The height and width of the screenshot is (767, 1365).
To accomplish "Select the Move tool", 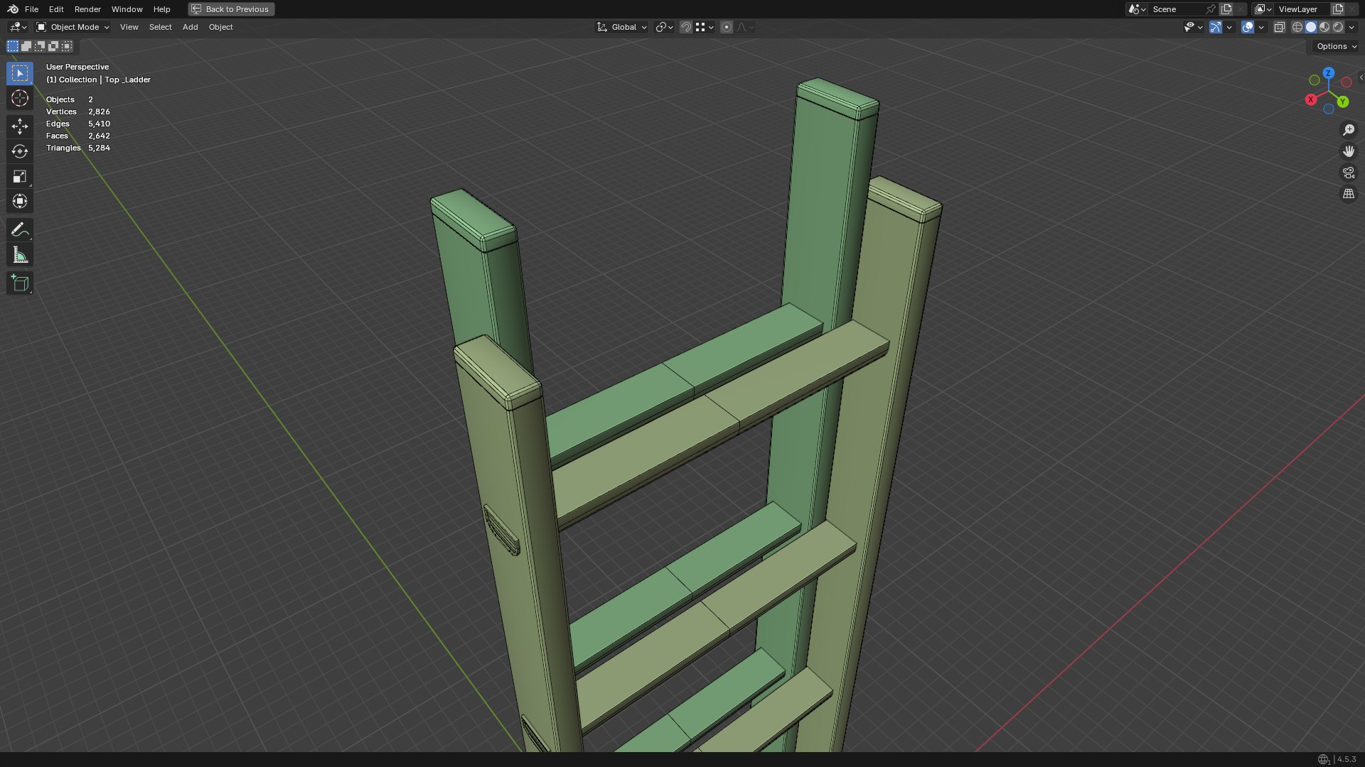I will pos(20,126).
